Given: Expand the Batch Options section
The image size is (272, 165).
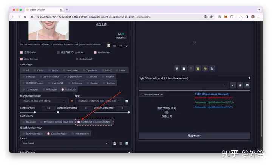Looking at the screenshot, I should (x=74, y=152).
